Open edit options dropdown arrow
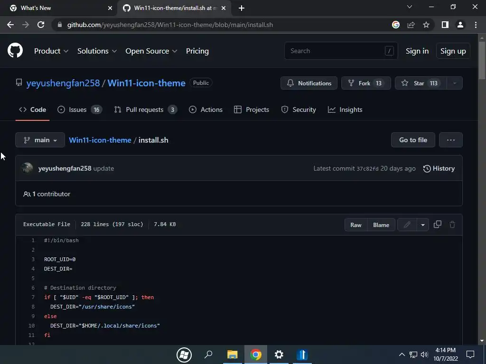This screenshot has height=364, width=486. coord(423,225)
